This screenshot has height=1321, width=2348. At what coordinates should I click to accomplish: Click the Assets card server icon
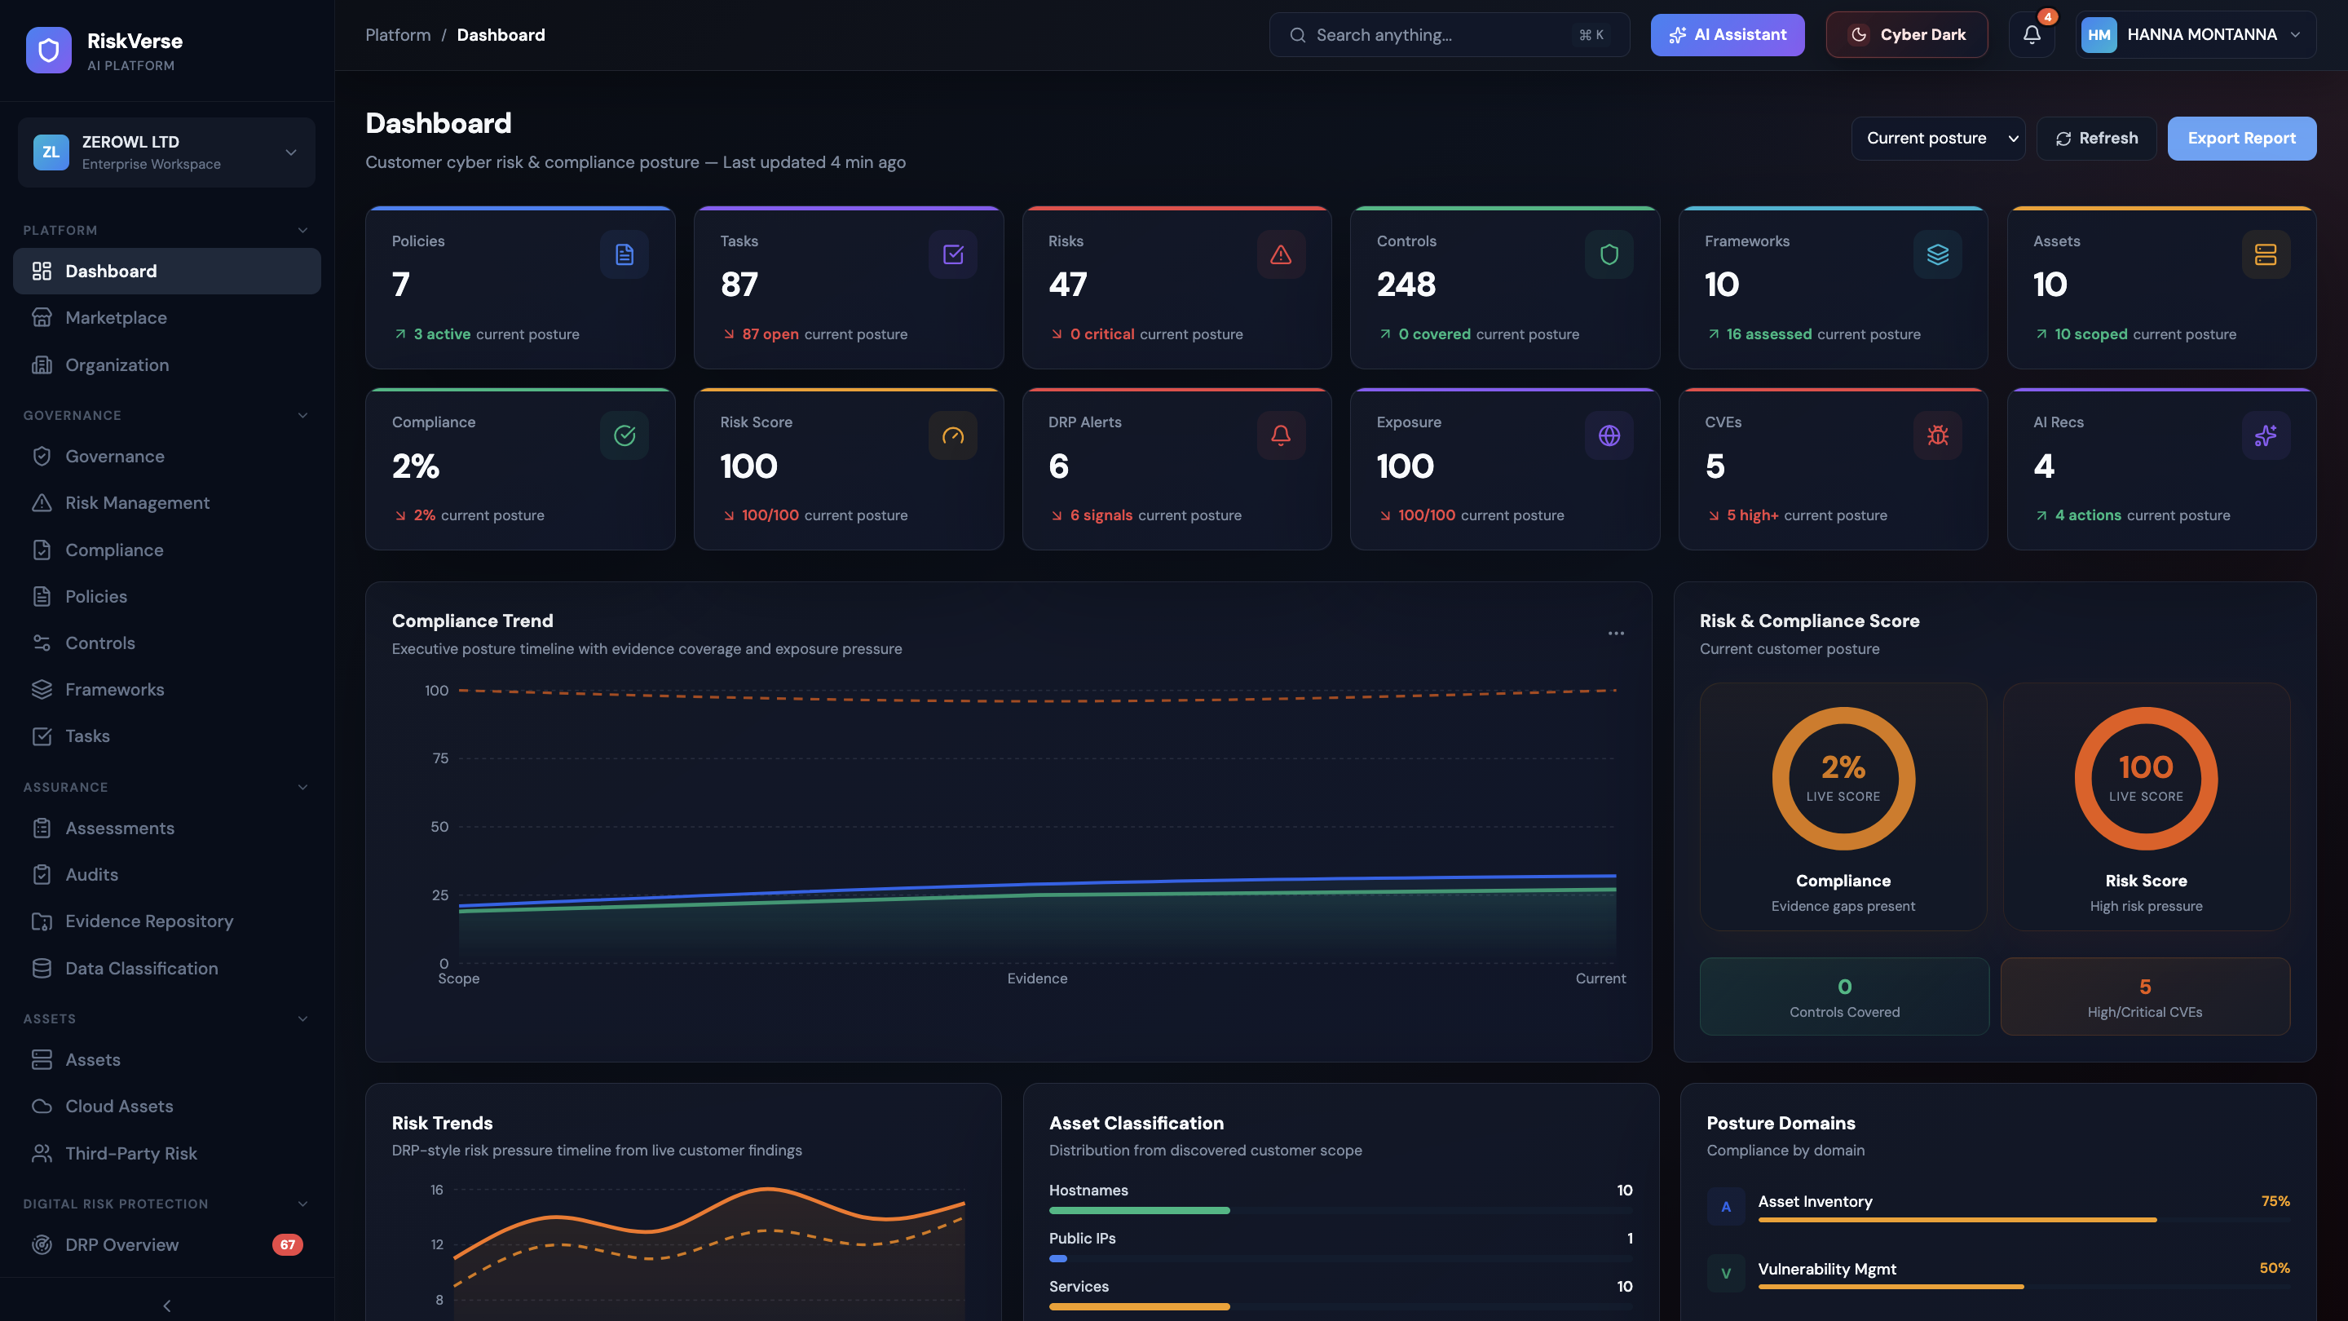[x=2265, y=254]
